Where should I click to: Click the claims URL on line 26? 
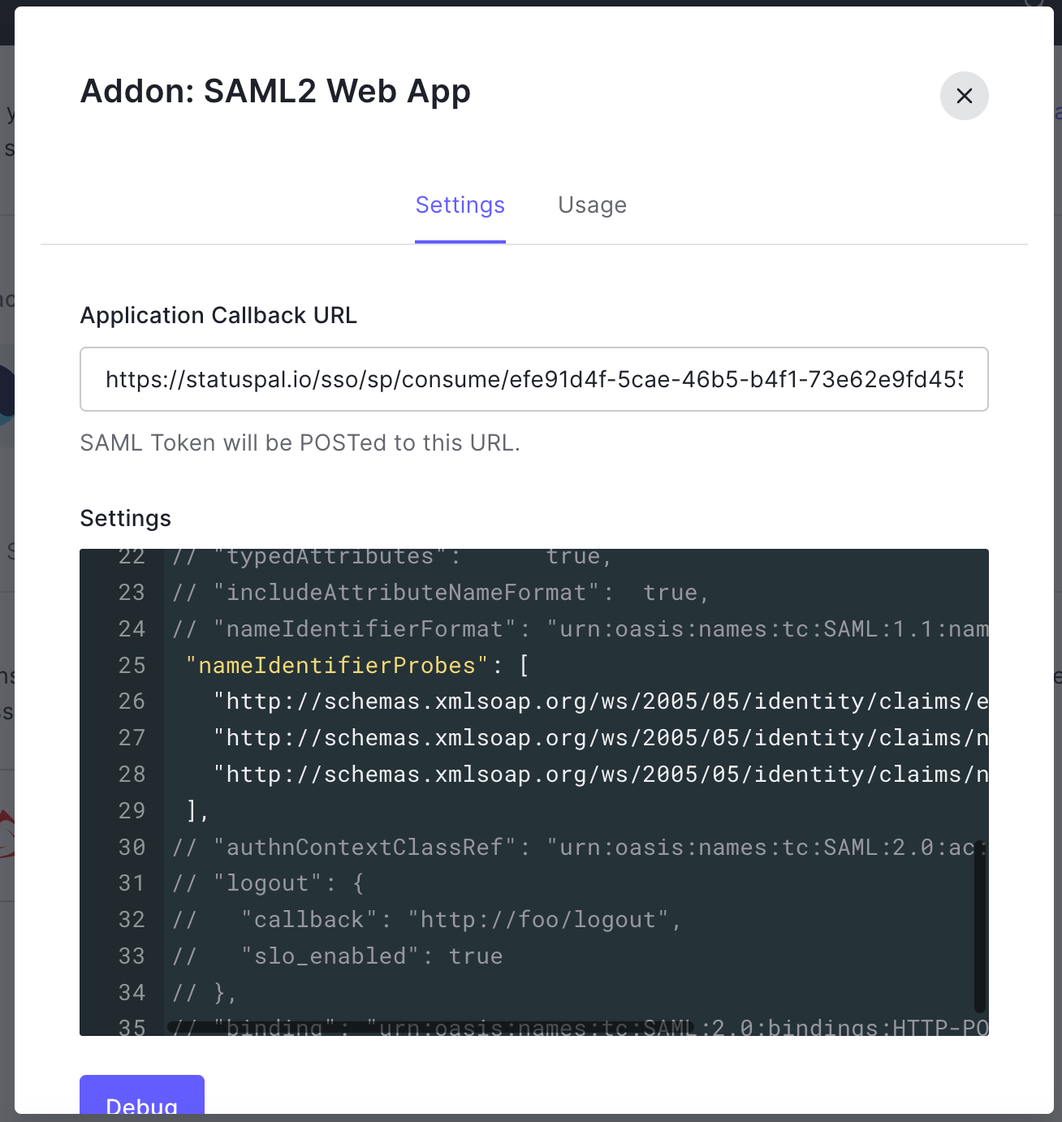pos(601,701)
